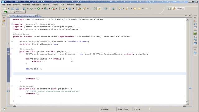The image size is (199, 112).
Task: Click the web browser globe icon
Action: click(x=106, y=9)
